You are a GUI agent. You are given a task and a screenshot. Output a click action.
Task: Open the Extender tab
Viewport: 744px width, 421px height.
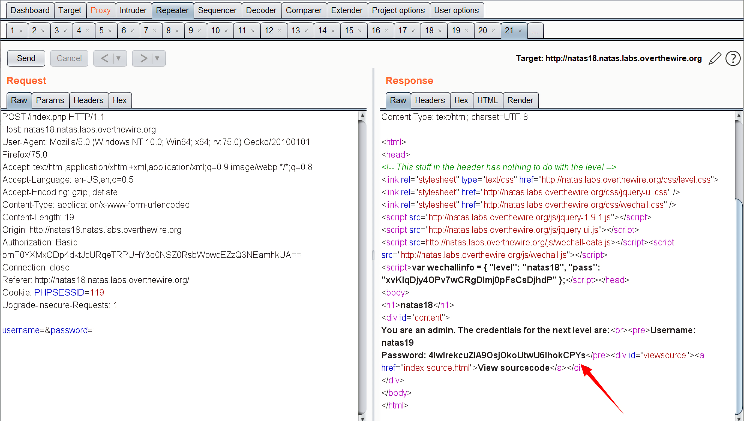[x=347, y=10]
